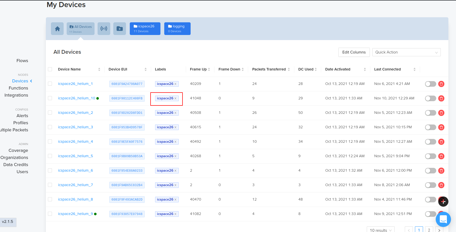The image size is (456, 232).
Task: Go to next page arrow
Action: [439, 230]
